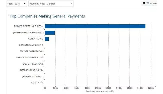Select the Convatec Inc. bar

[47, 39]
